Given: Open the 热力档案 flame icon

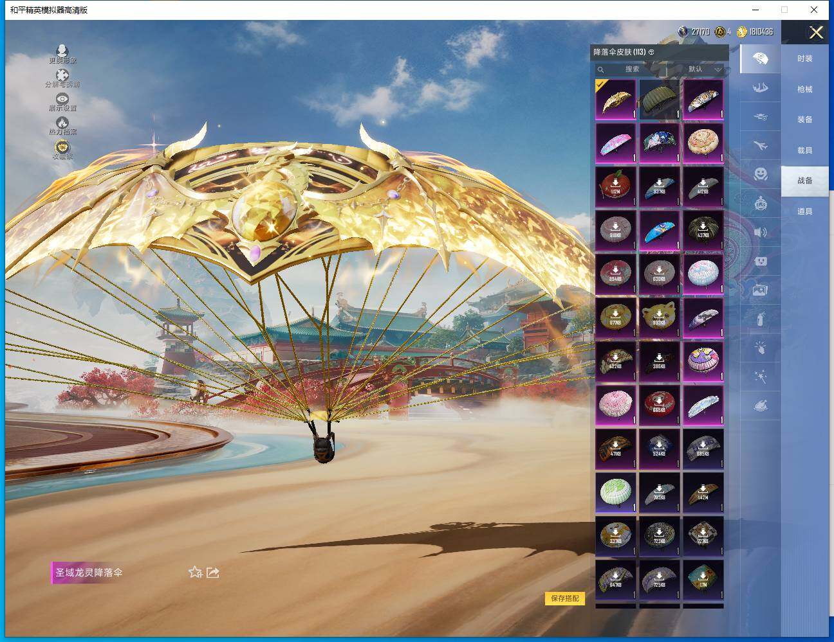Looking at the screenshot, I should coord(62,123).
